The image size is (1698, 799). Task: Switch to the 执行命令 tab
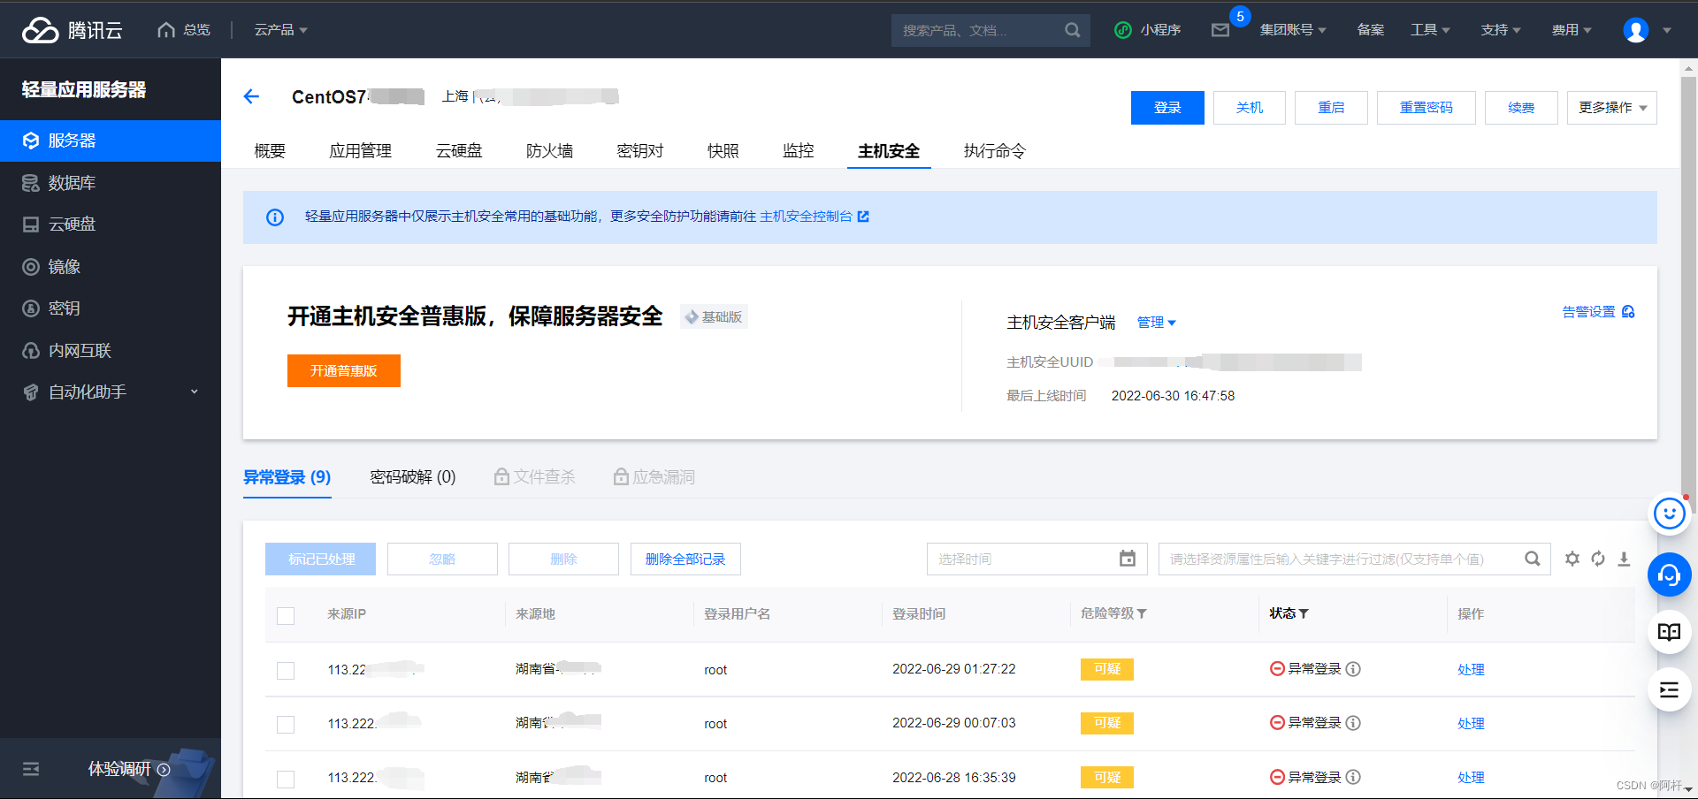click(994, 151)
